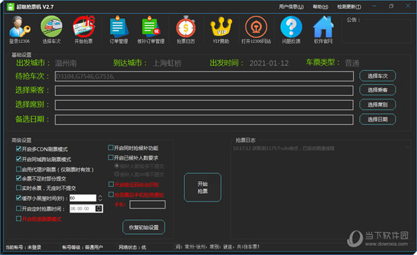
Task: Click the 选择席别 seat class field
Action: 204,105
